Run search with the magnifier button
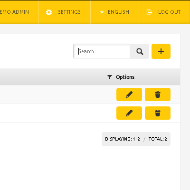190x190 pixels. [140, 51]
